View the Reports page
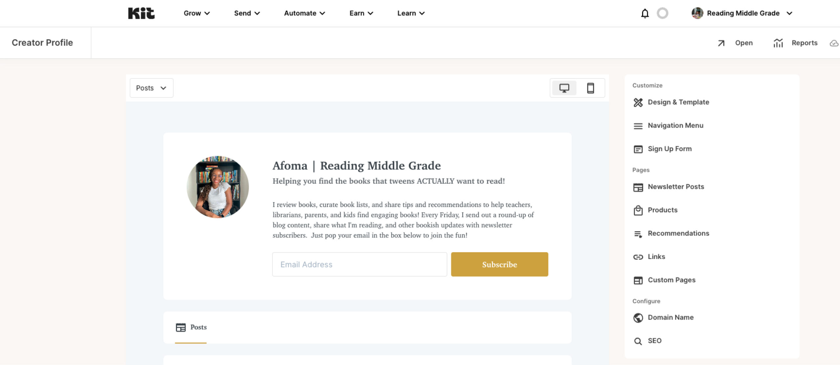This screenshot has height=365, width=840. (796, 43)
